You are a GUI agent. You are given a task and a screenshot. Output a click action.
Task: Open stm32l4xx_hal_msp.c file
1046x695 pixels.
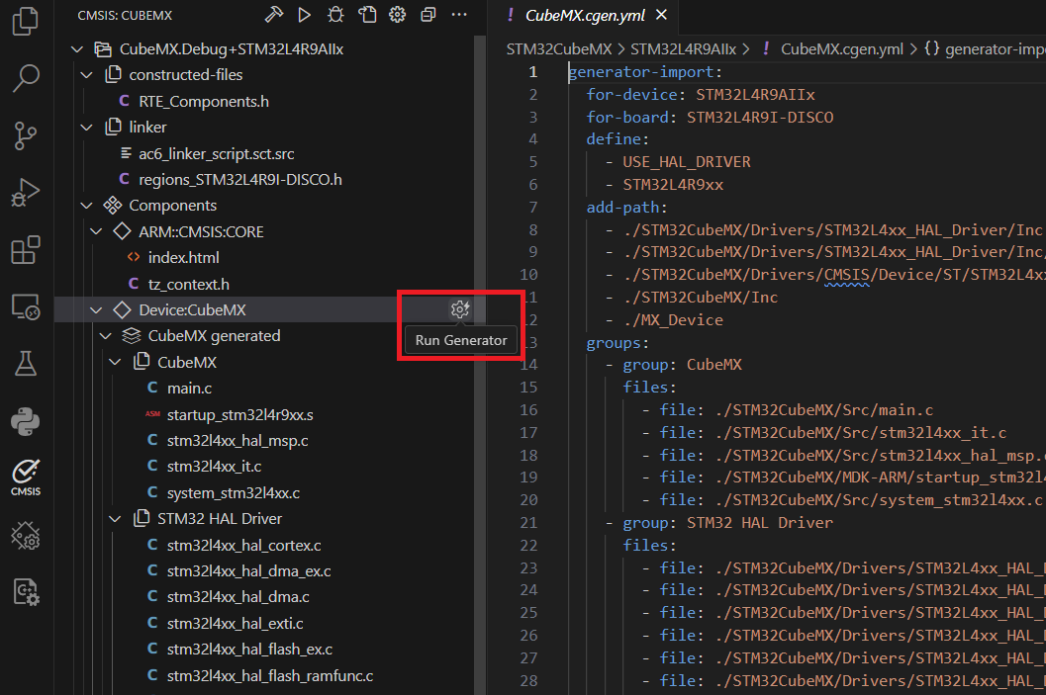238,441
